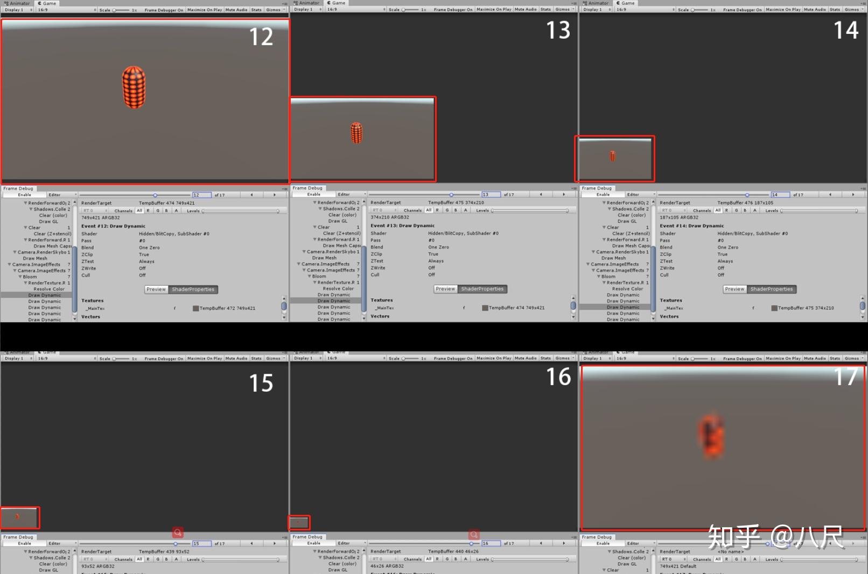This screenshot has width=868, height=574.
Task: Click the red magnifier icon below view 15
Action: coord(178,533)
